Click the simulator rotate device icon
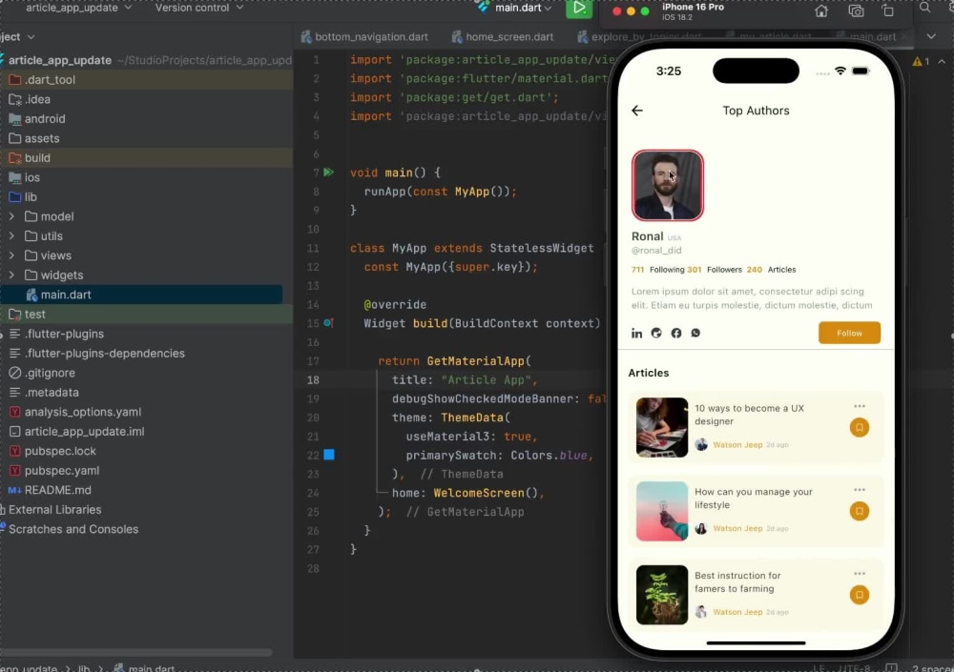 coord(887,10)
